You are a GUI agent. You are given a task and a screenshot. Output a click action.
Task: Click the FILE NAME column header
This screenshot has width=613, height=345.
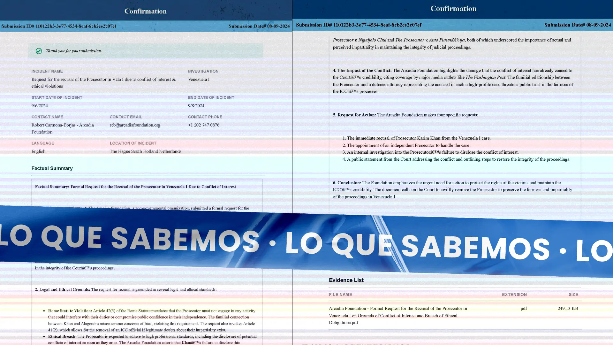click(x=340, y=295)
